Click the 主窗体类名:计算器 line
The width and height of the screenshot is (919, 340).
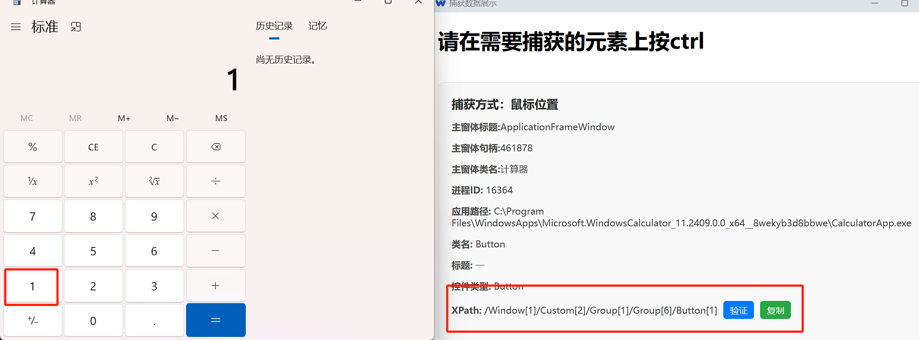(490, 169)
